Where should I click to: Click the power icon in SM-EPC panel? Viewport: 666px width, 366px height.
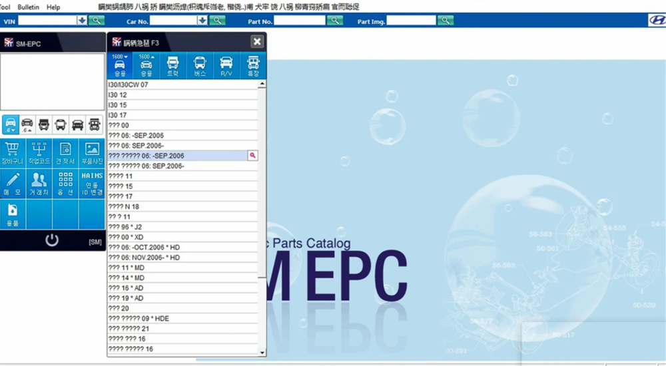pos(52,240)
